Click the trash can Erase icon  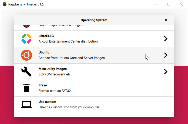(26, 88)
